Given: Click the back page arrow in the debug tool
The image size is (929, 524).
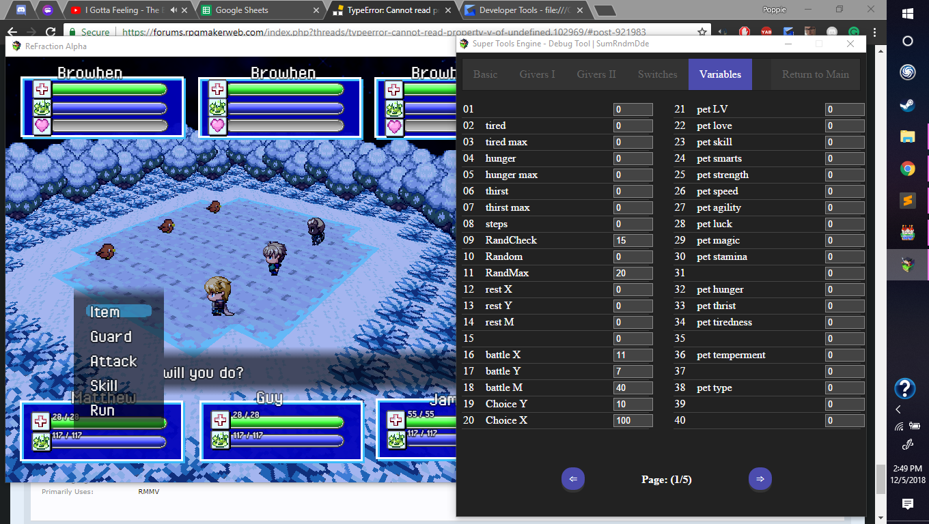Looking at the screenshot, I should tap(572, 479).
